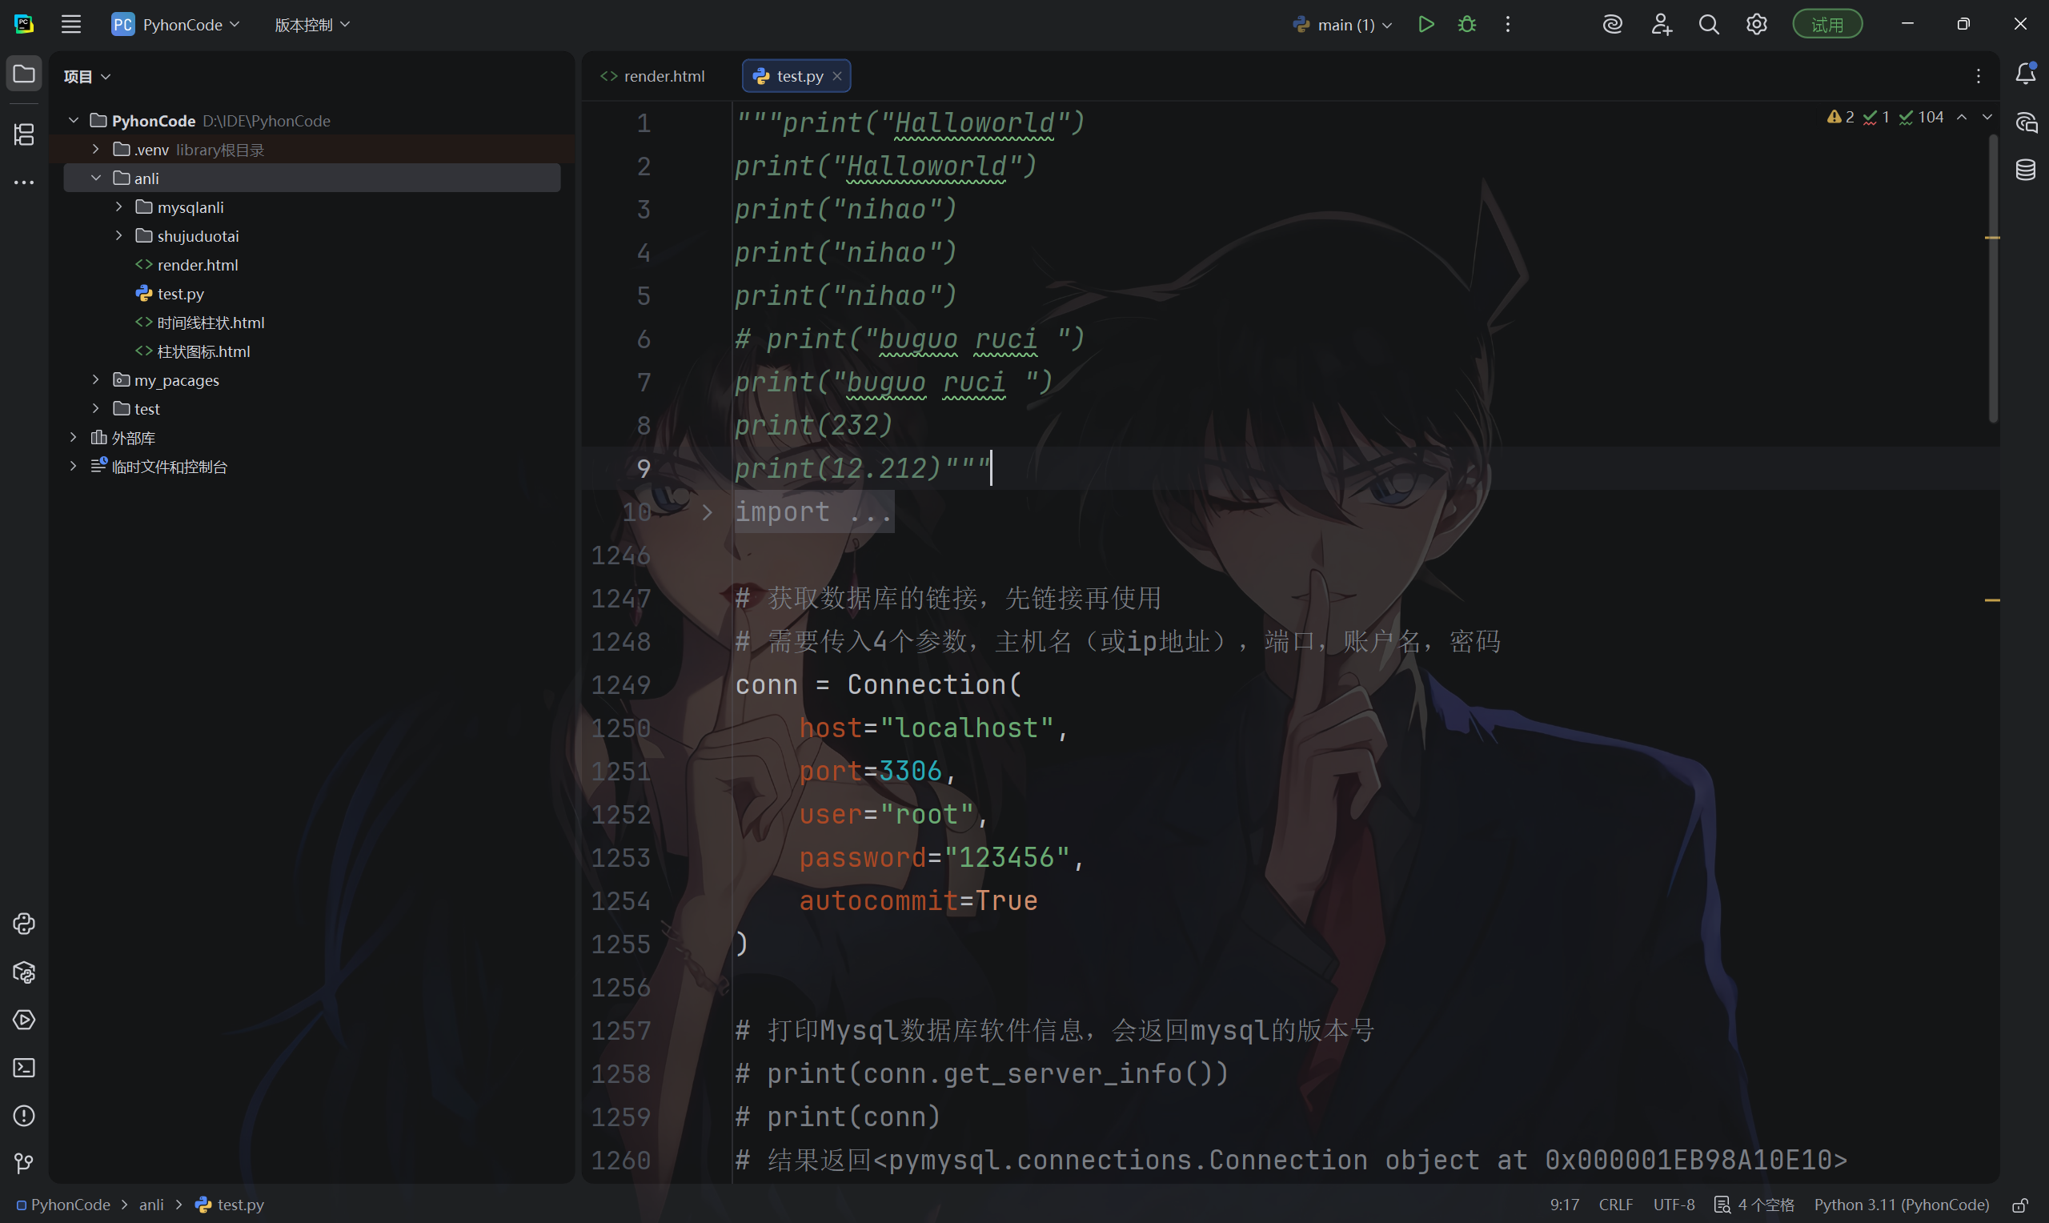Collapse the anli folder in project tree
2049x1223 pixels.
click(x=96, y=178)
